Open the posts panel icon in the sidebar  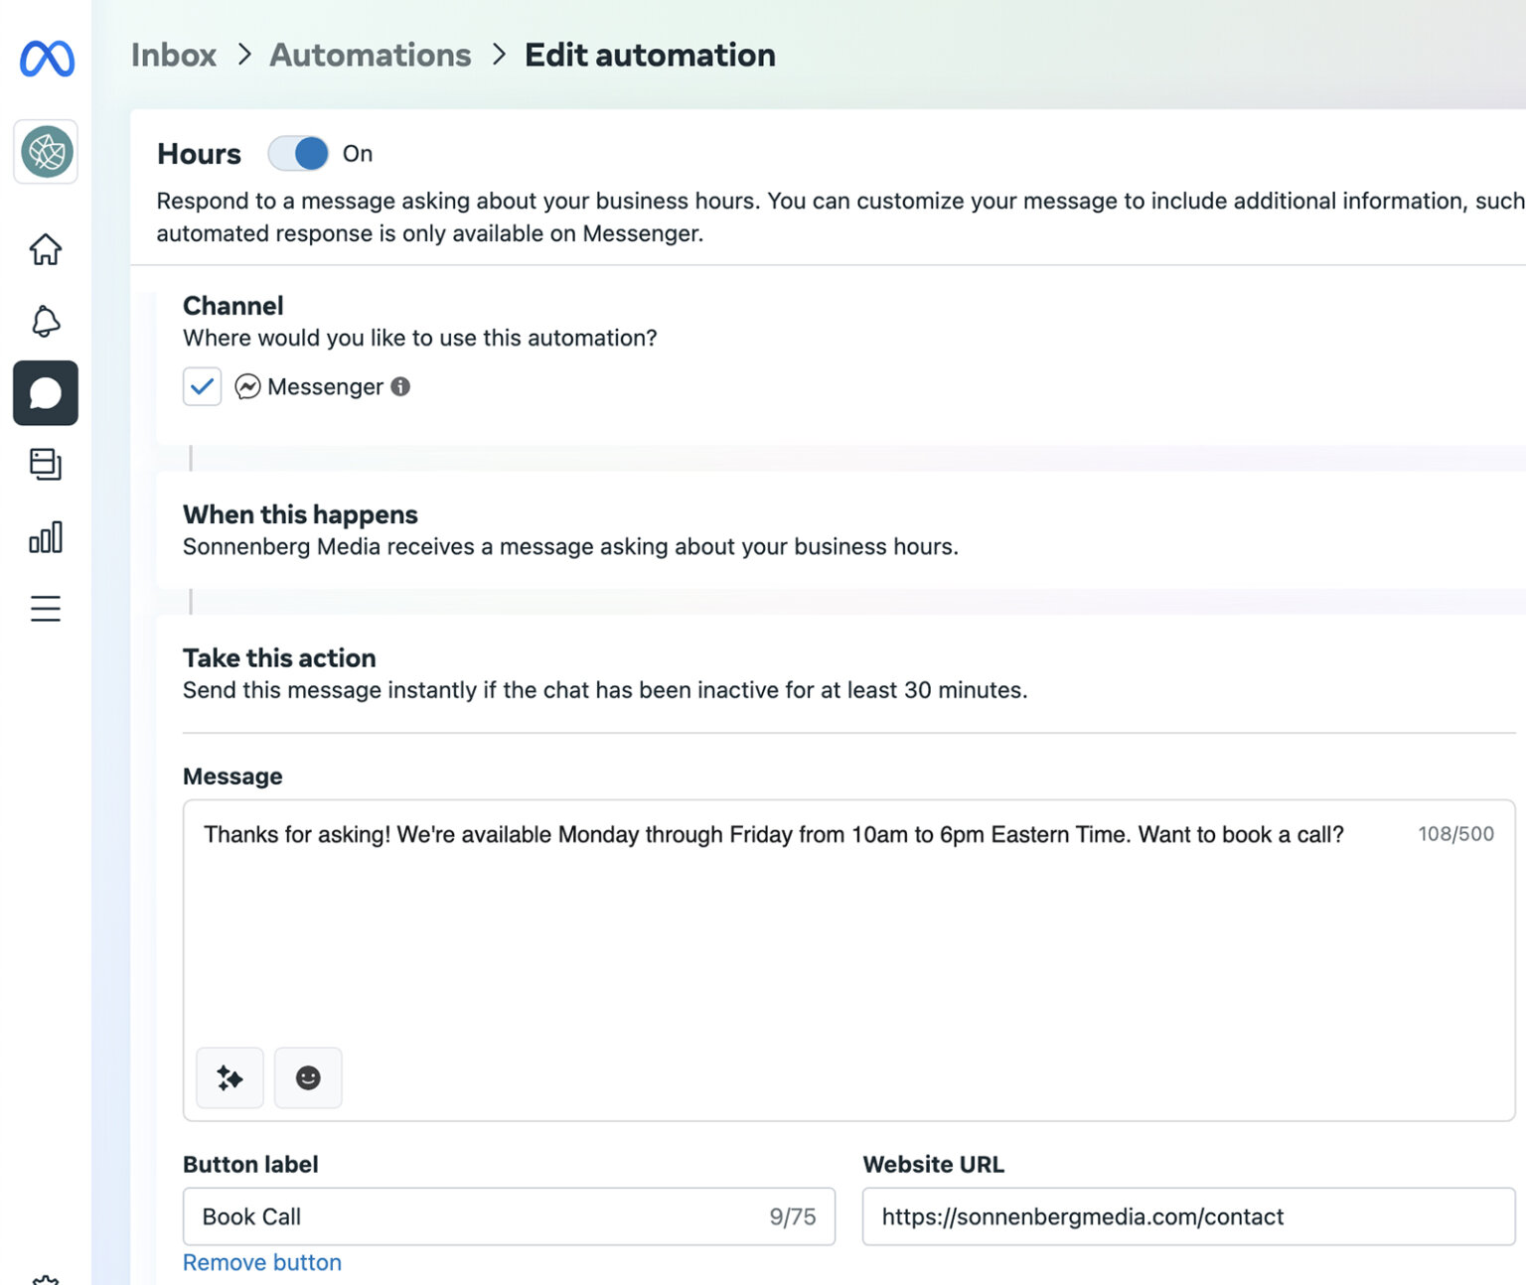pos(46,465)
